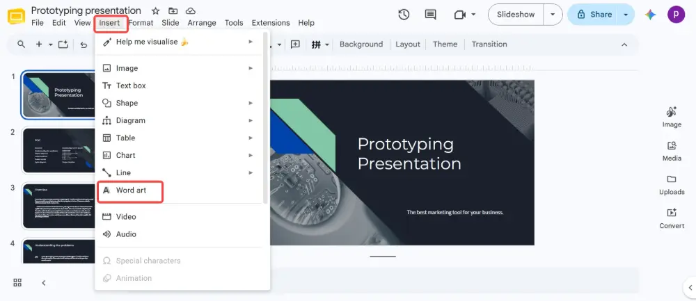Click the video camera meeting icon
The width and height of the screenshot is (696, 301).
pos(459,15)
